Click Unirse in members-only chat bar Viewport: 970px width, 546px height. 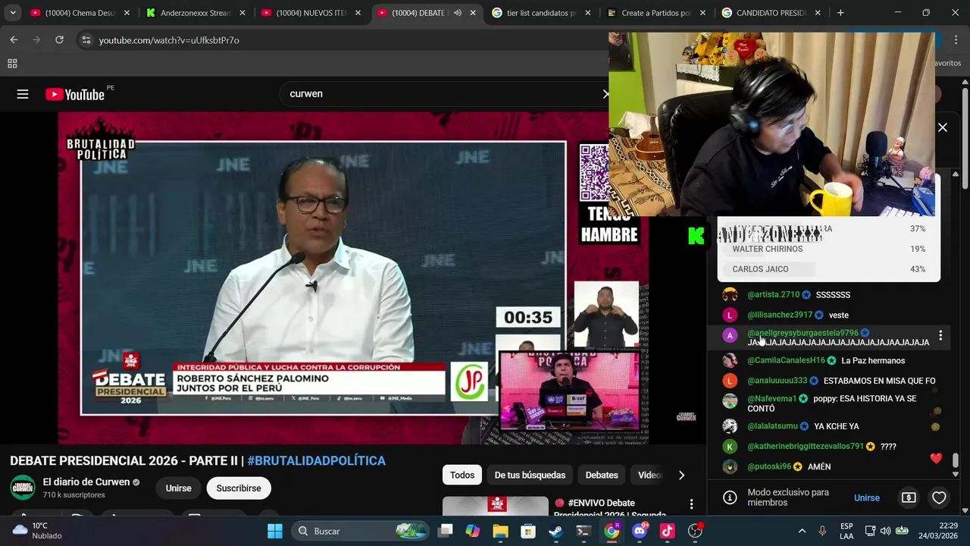tap(866, 498)
